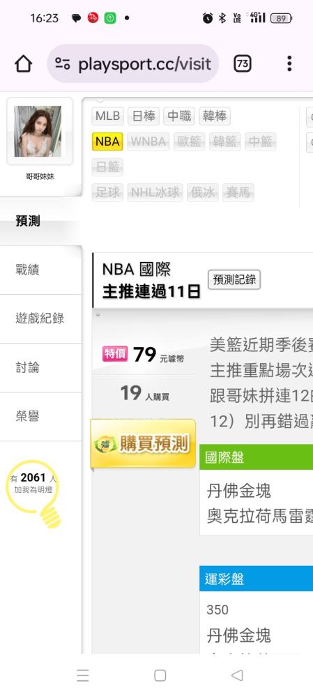Select the 韓棒 league filter
313x697 pixels.
tap(214, 116)
